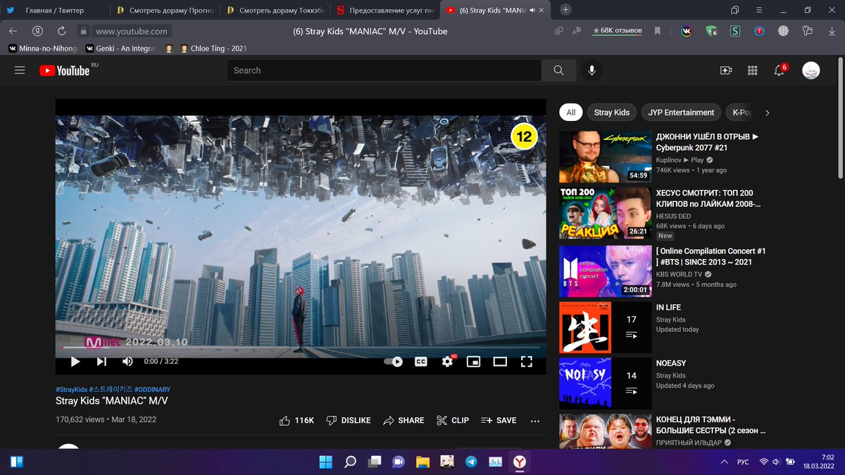Open the page translate icon

click(x=577, y=31)
